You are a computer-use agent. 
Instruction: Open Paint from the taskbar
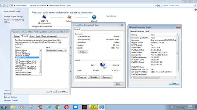[31, 107]
